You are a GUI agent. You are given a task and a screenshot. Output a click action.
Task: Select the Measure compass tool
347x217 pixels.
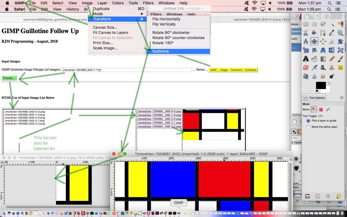pos(306,42)
